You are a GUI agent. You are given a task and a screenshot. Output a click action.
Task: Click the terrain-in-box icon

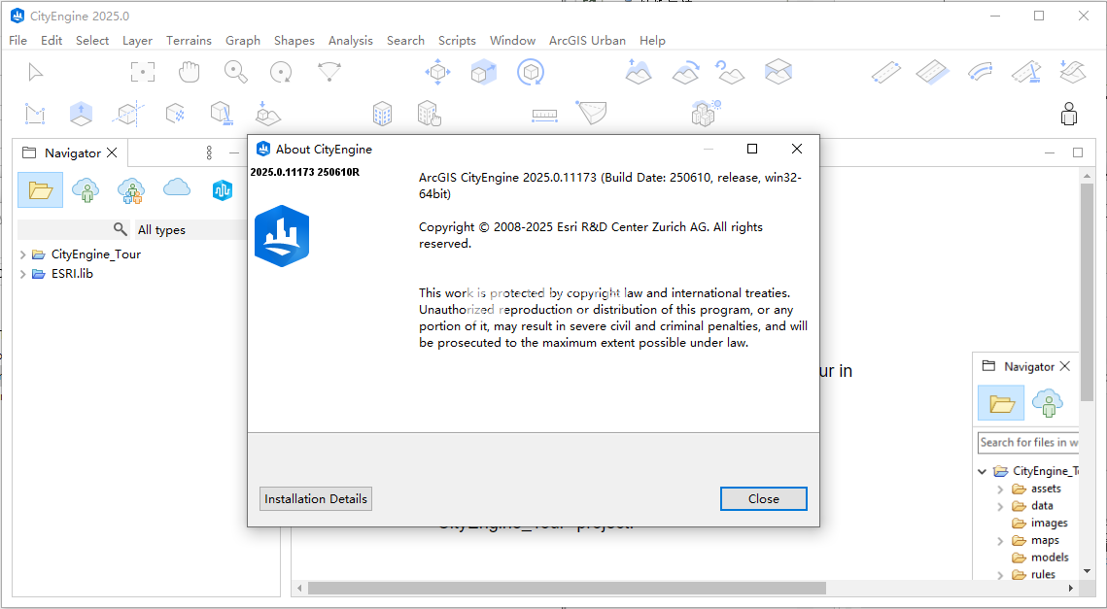point(778,72)
